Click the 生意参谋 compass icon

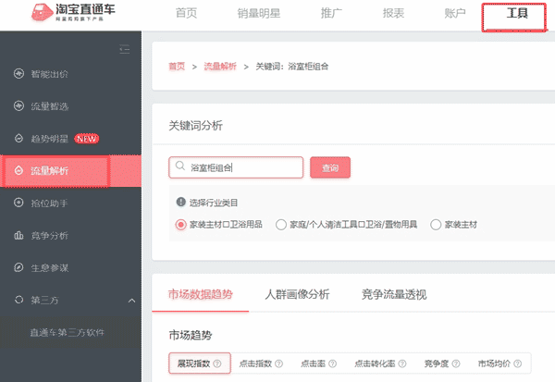[x=18, y=267]
